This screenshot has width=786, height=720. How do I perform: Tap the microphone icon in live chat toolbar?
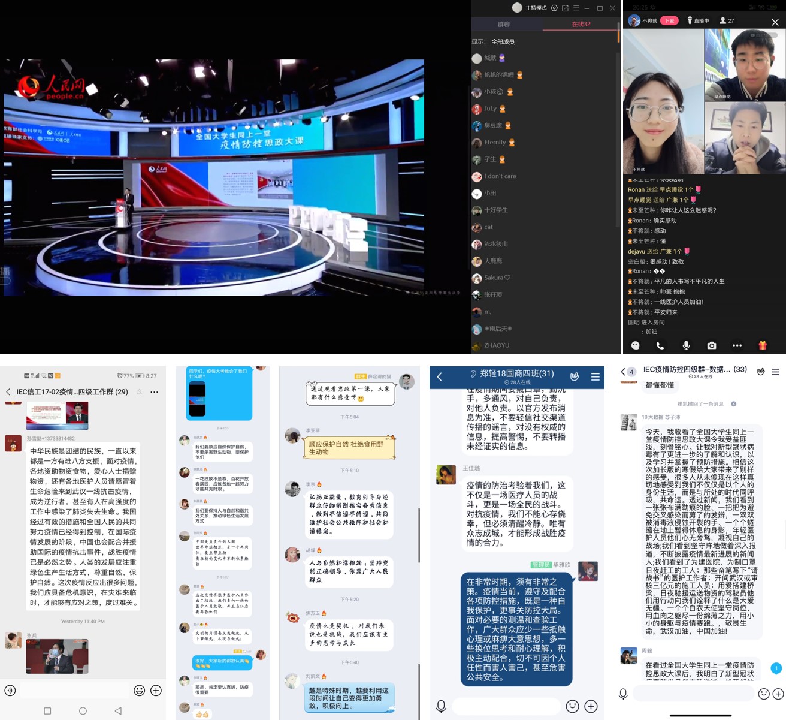(x=686, y=345)
